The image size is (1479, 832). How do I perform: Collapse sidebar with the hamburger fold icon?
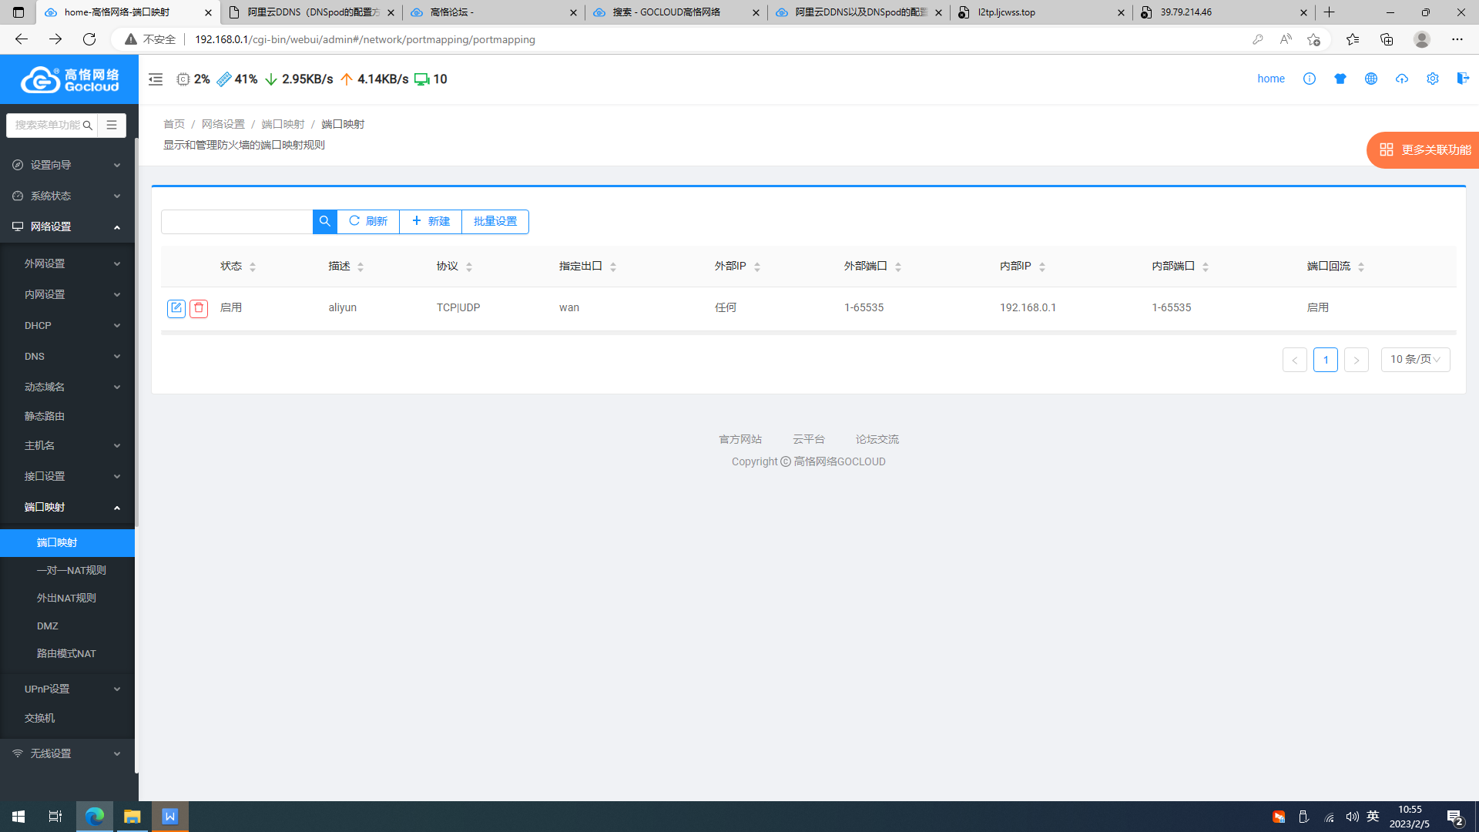(156, 79)
